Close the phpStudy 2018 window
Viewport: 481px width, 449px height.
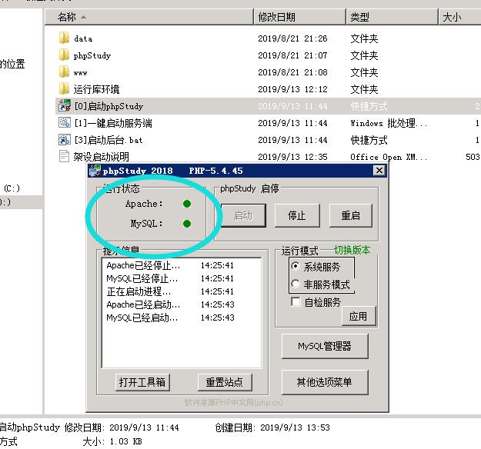pos(379,171)
